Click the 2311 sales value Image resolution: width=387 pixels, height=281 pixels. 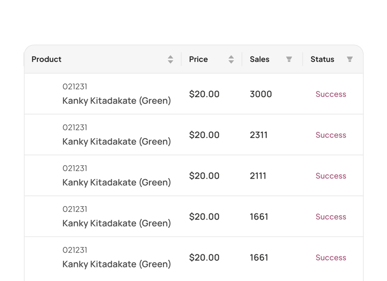[258, 135]
